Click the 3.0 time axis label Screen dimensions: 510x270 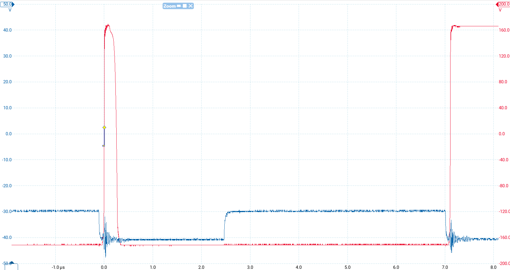250,267
